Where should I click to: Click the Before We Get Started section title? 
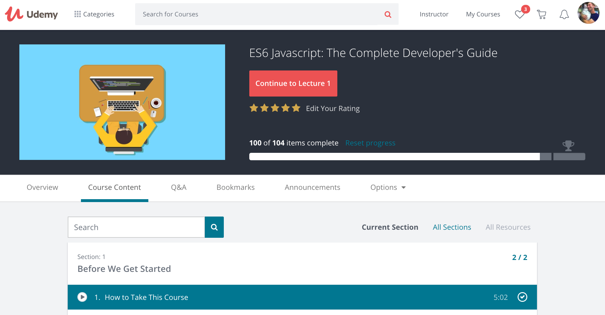click(124, 269)
